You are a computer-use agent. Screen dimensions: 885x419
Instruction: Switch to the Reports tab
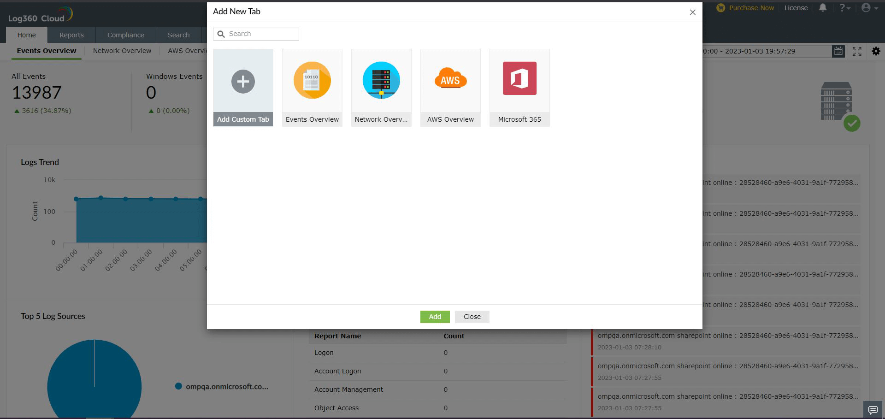(x=71, y=35)
